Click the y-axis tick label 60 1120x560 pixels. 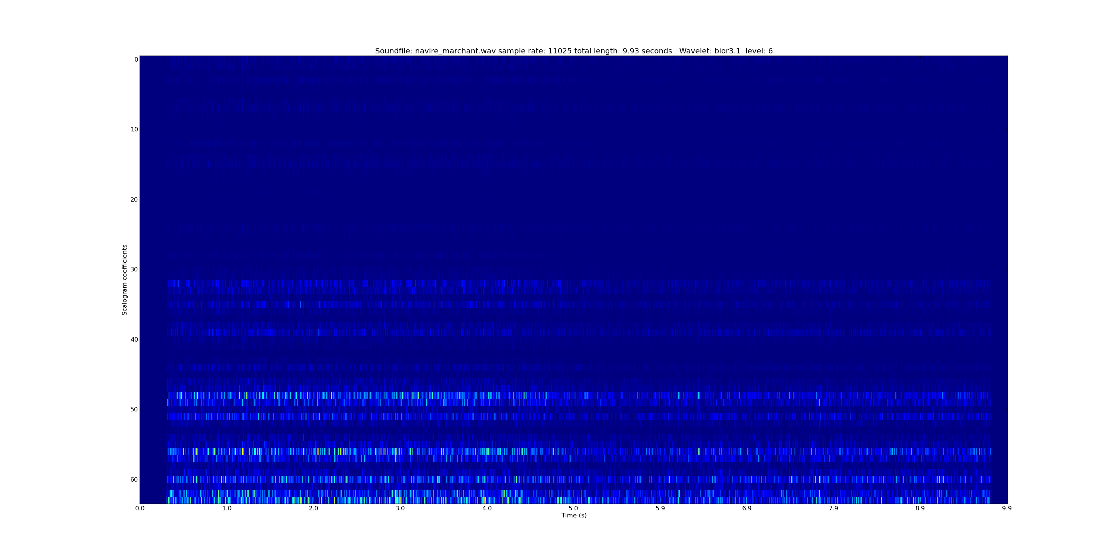[x=134, y=479]
